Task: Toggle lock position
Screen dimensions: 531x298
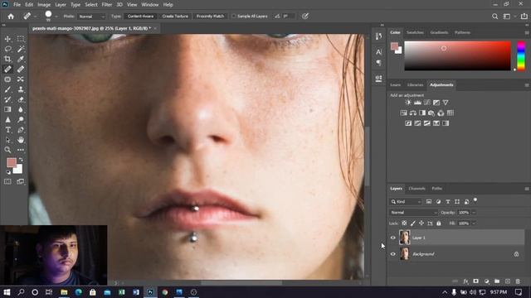Action: pos(421,223)
